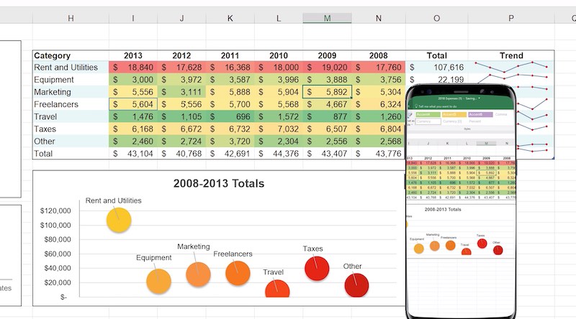Select the Rent and Utilities sparkline in Trend column
Screen dimensions: 576x319
511,68
